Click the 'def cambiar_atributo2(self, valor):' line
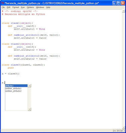Screen dimensions: 126x133 pyautogui.click(x=34, y=56)
